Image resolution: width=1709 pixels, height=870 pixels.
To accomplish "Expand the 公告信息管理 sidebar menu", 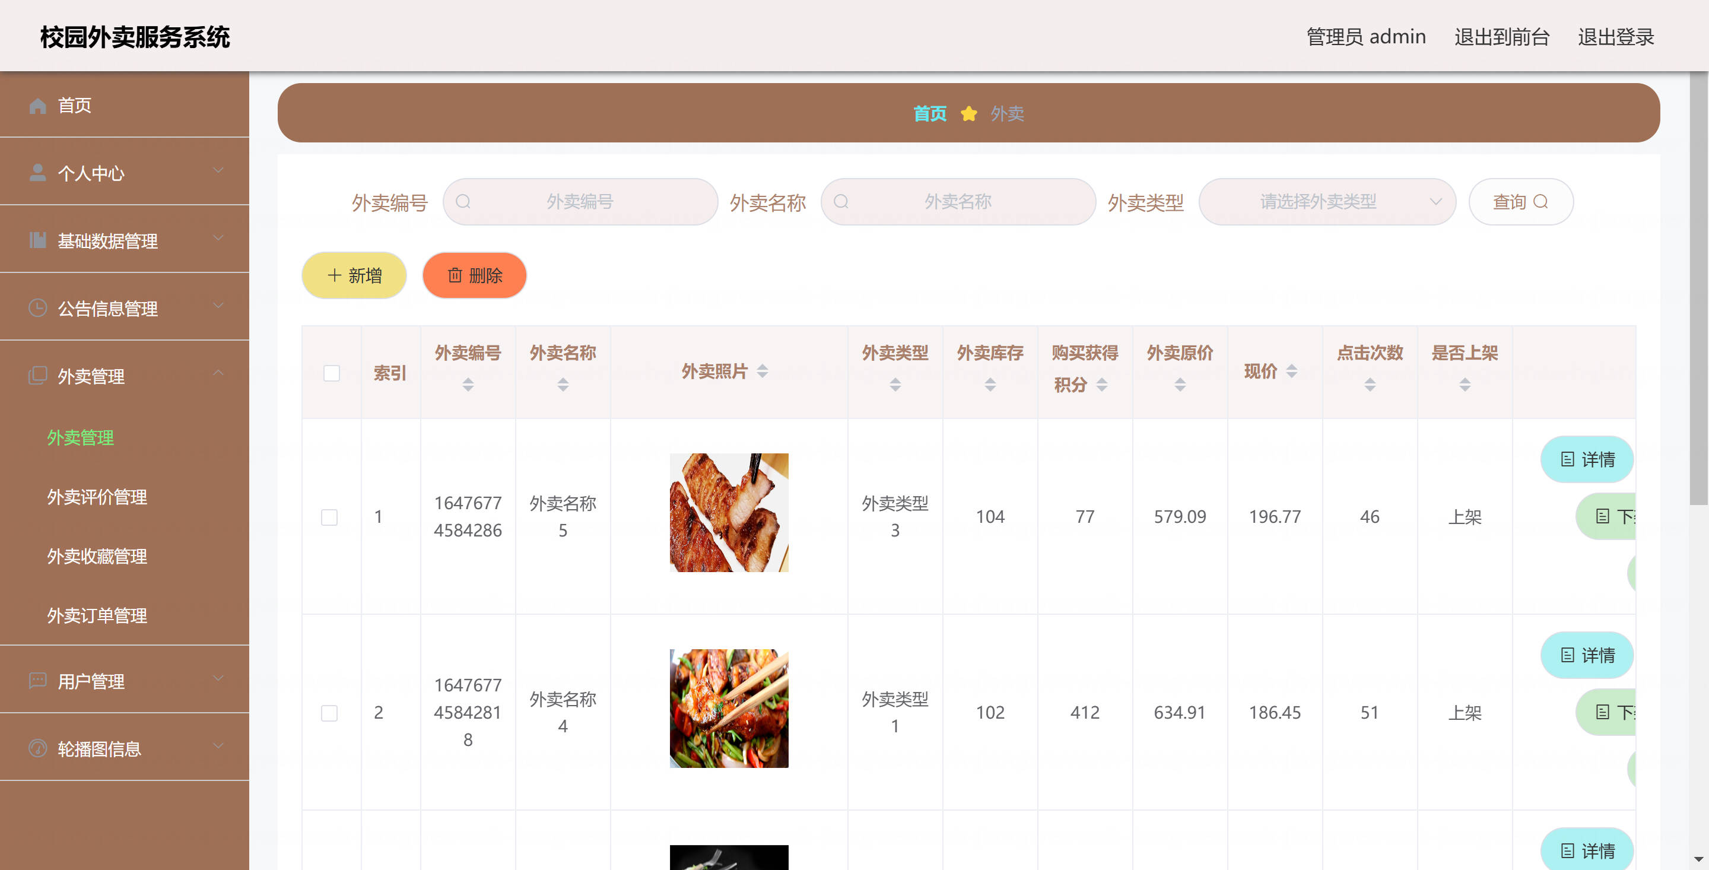I will click(x=218, y=306).
